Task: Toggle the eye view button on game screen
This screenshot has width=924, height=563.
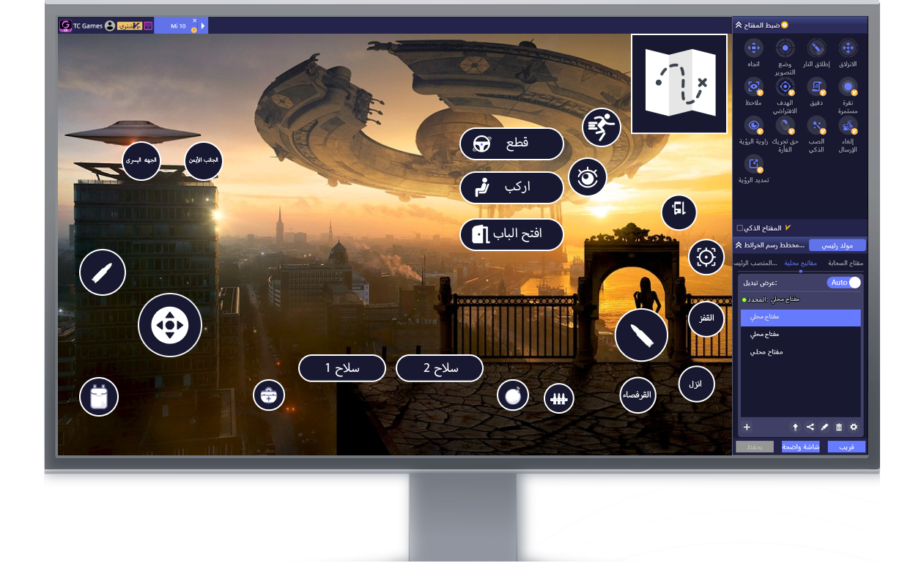Action: (588, 177)
